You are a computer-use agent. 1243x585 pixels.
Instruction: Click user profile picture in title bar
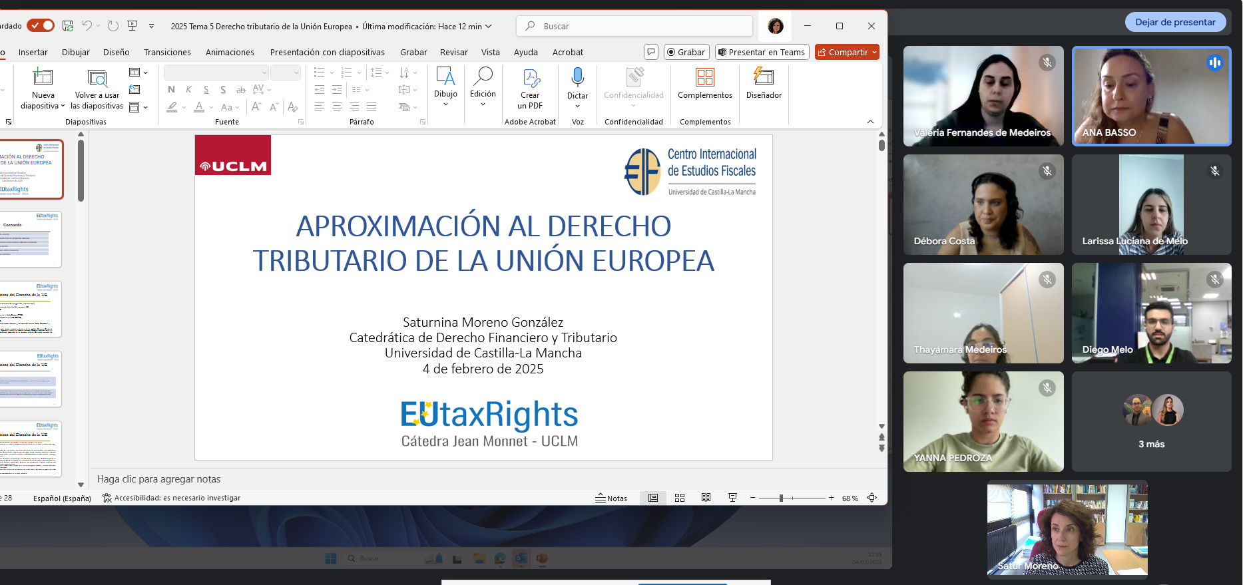point(776,26)
